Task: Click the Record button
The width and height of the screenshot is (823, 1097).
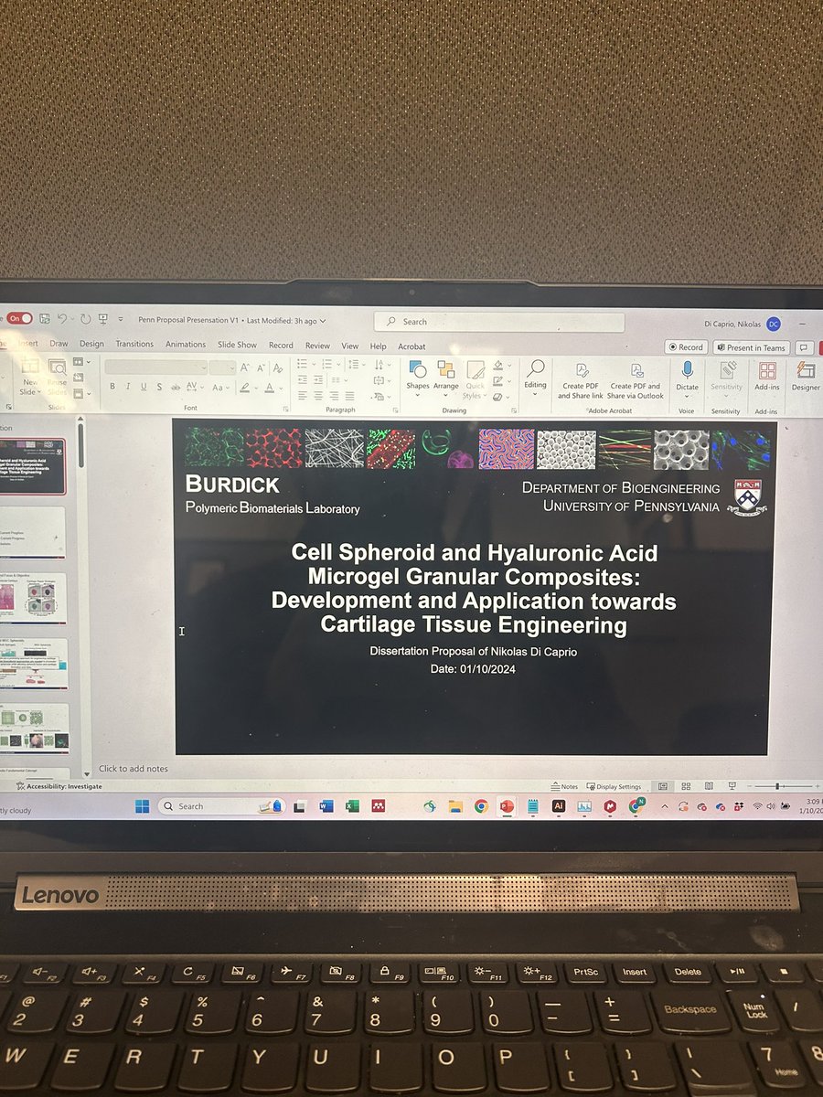Action: tap(687, 347)
